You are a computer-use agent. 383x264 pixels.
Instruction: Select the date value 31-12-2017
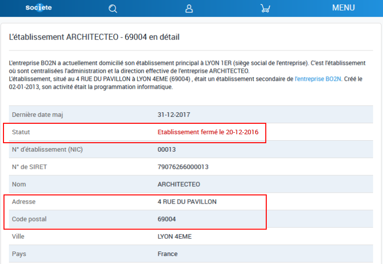pyautogui.click(x=174, y=115)
